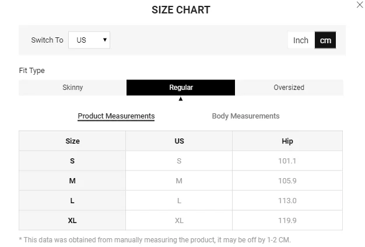Switch units to cm
This screenshot has width=365, height=247.
325,40
